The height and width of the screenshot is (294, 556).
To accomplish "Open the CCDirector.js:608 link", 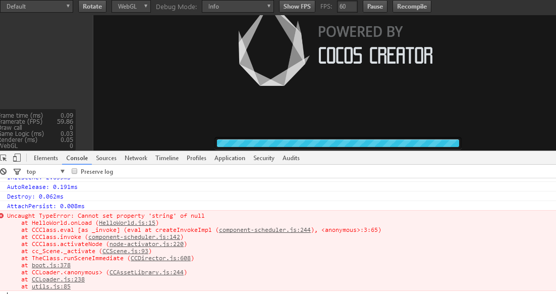I will click(160, 259).
